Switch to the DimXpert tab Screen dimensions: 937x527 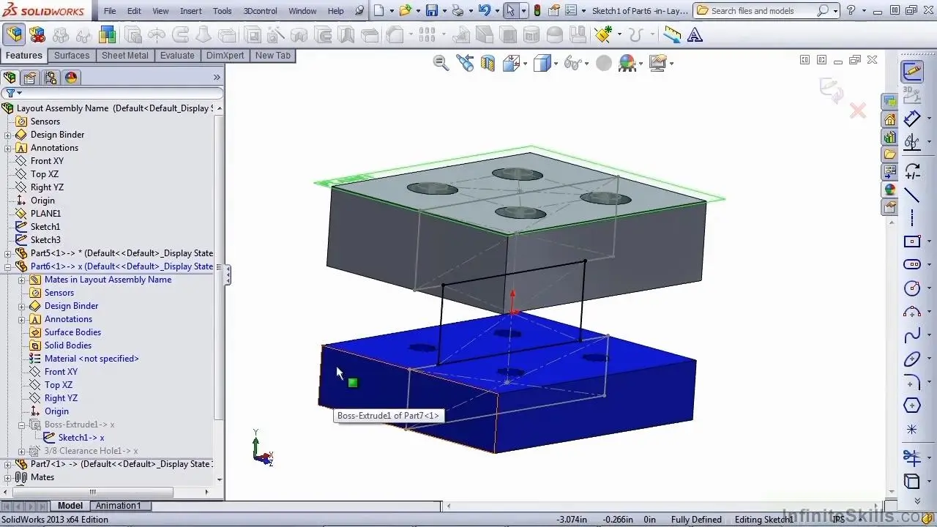click(226, 56)
